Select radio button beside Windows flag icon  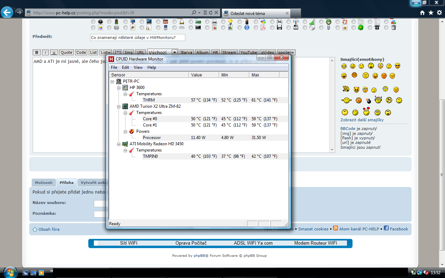126,27
